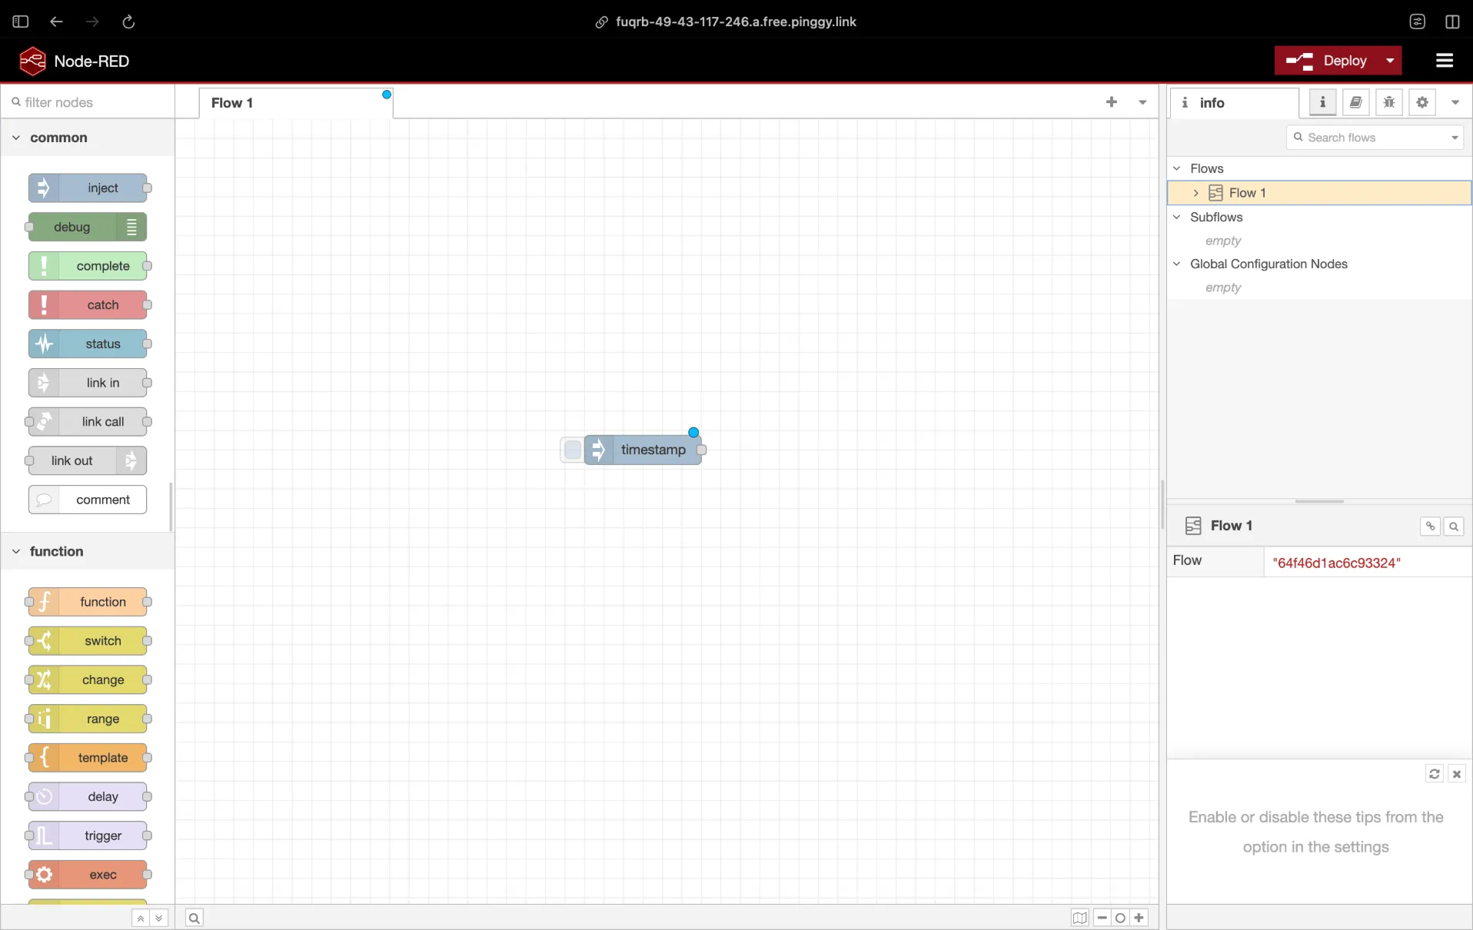
Task: Zoom in using the plus control
Action: (x=1140, y=918)
